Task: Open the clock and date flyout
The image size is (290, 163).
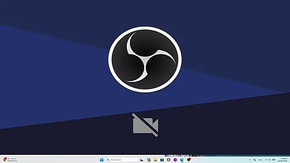Action: click(283, 160)
